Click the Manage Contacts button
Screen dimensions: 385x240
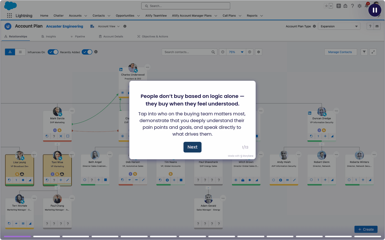click(340, 52)
